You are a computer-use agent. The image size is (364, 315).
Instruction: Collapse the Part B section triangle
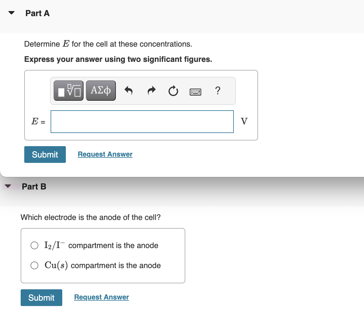click(x=8, y=186)
